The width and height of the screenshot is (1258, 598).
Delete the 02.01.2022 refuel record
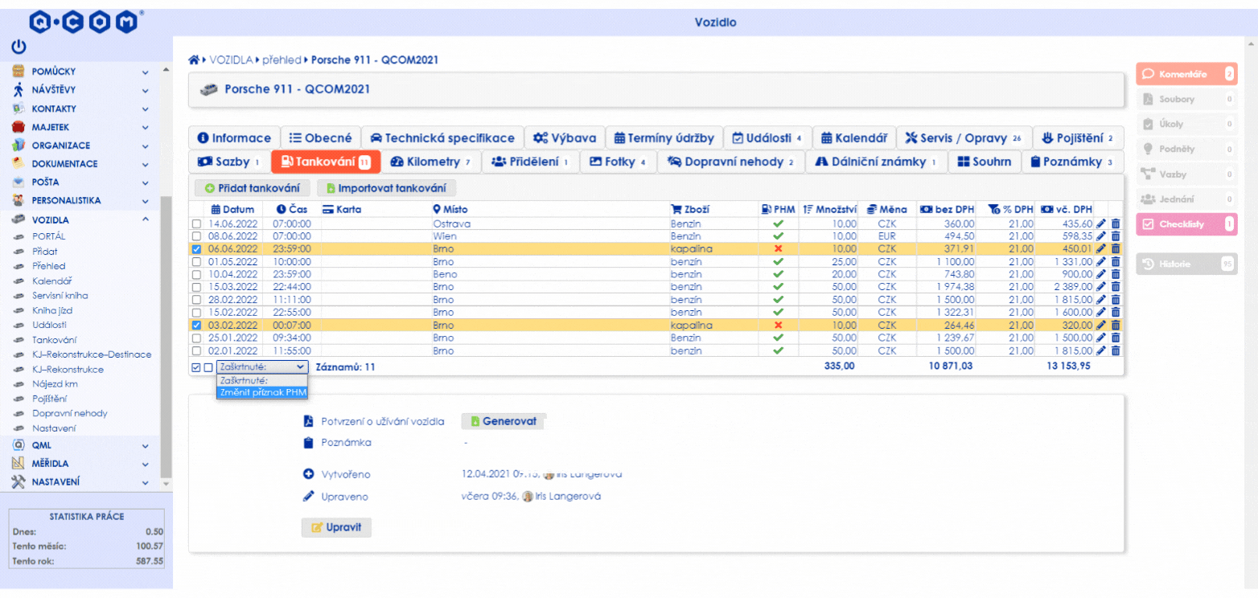1115,351
